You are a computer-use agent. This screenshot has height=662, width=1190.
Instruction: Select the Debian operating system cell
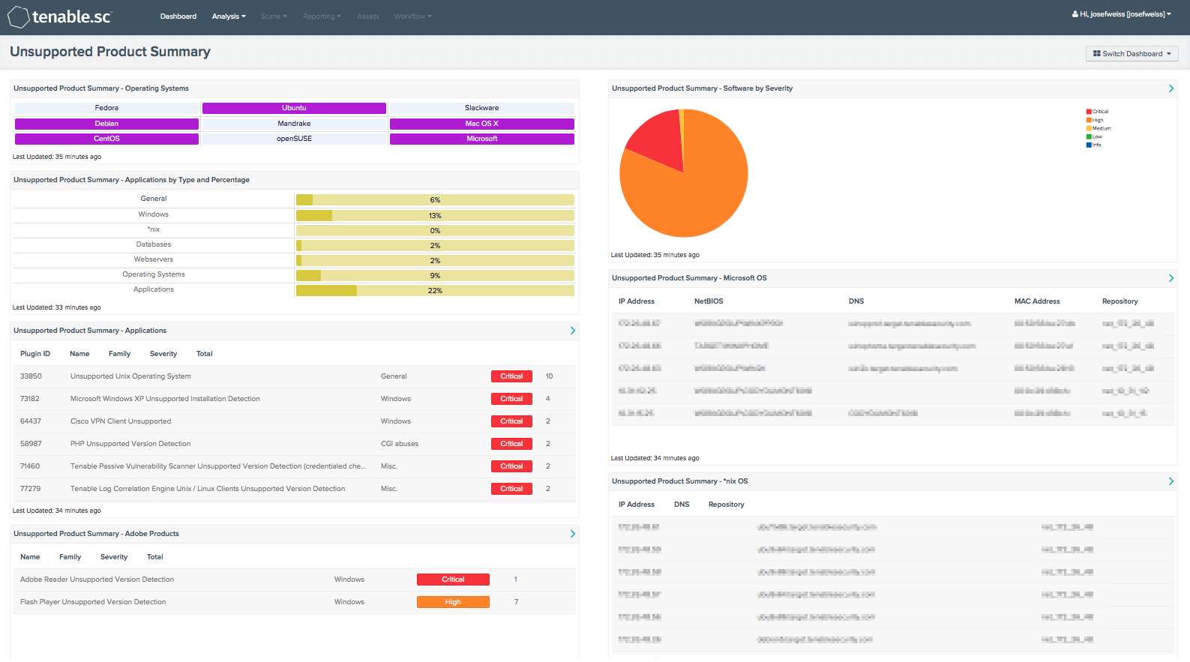[x=106, y=124]
